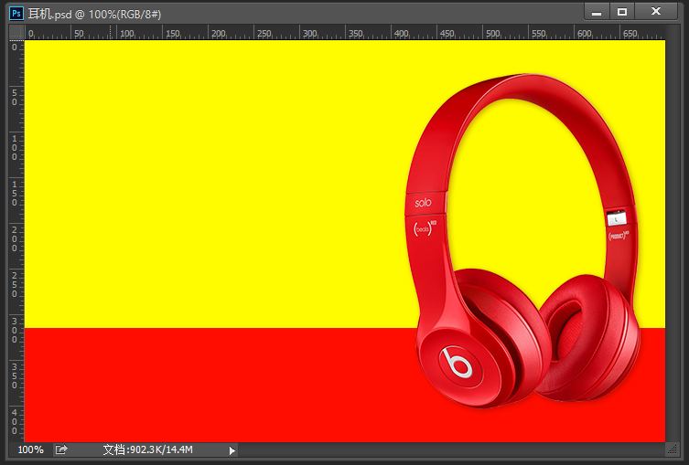Click the white beats logo on earcup
The height and width of the screenshot is (465, 689).
click(457, 362)
